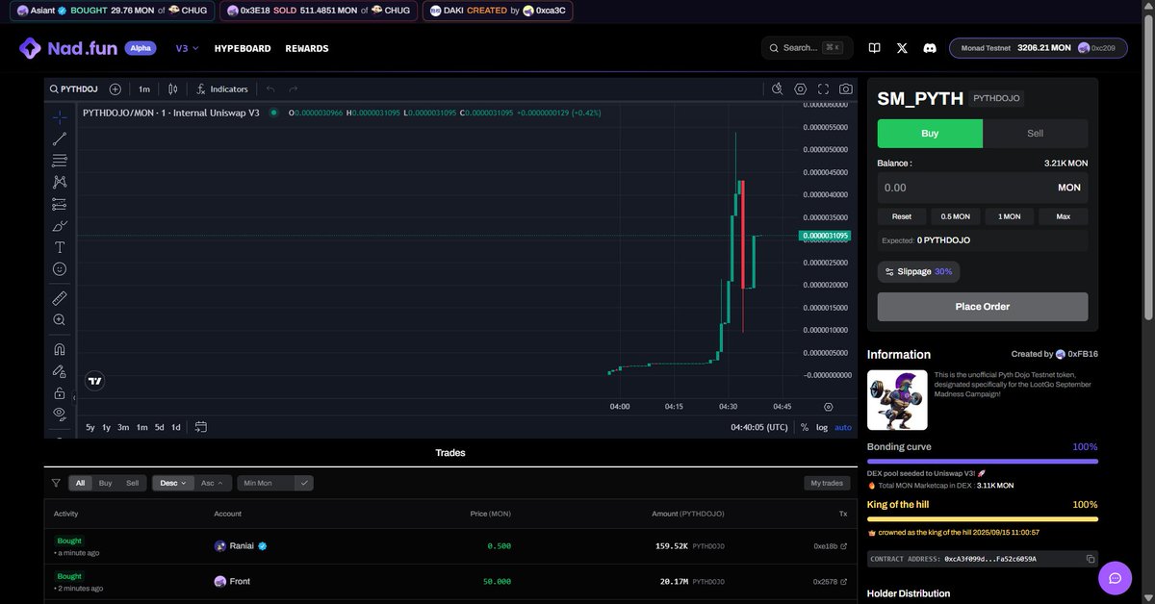Image resolution: width=1155 pixels, height=604 pixels.
Task: Select the Text annotation tool
Action: [60, 247]
